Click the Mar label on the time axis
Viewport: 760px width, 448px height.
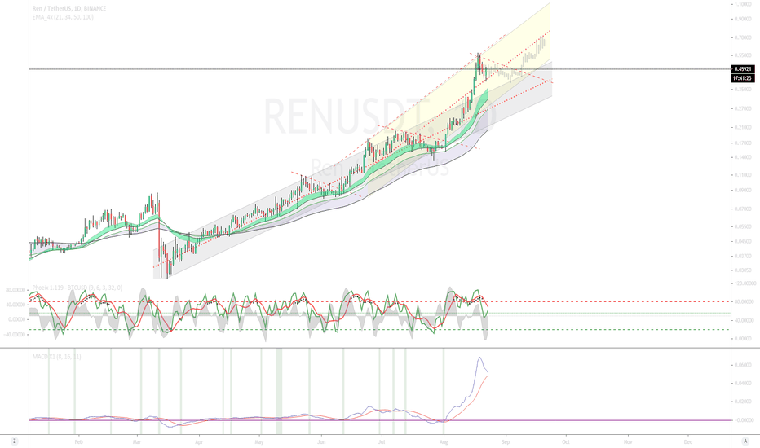(x=137, y=441)
